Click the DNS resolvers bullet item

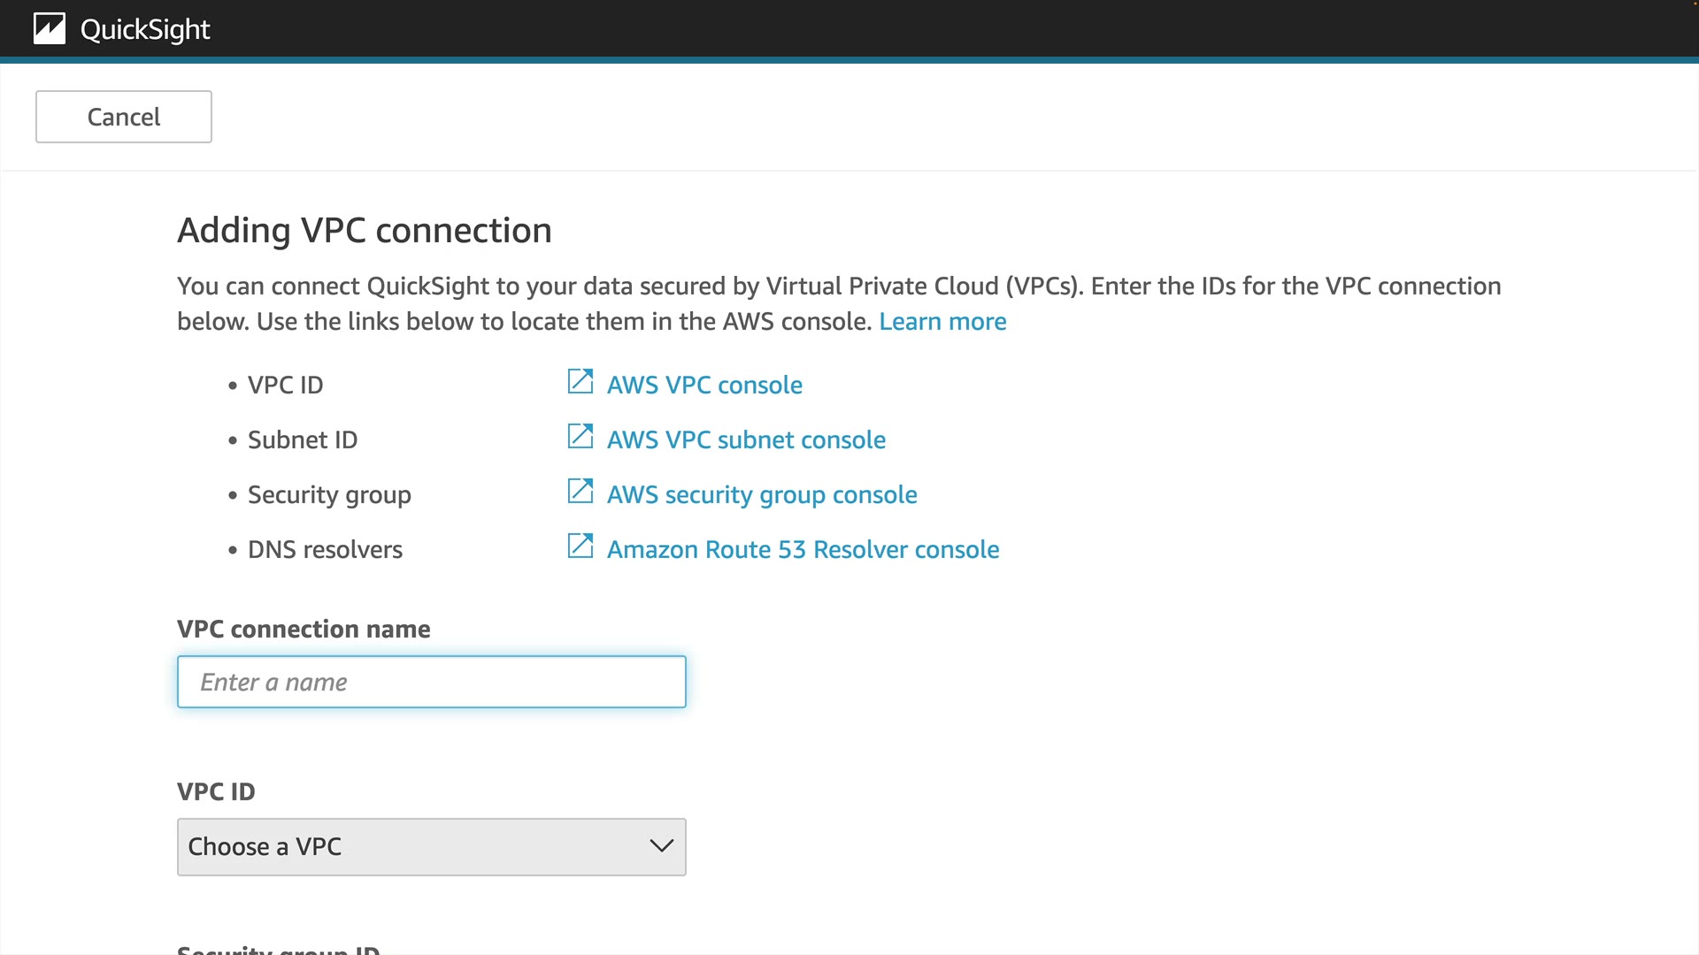click(x=325, y=549)
